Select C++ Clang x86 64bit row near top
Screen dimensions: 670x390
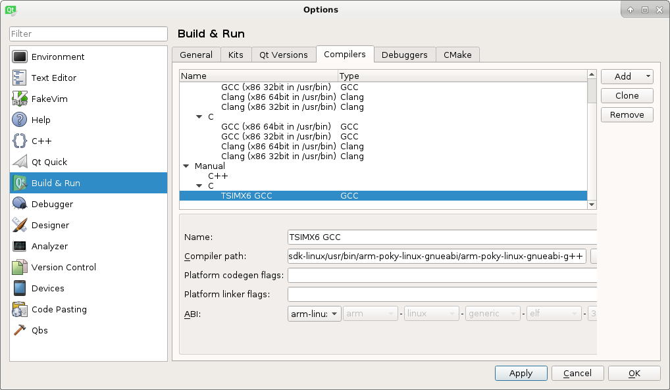(x=383, y=97)
